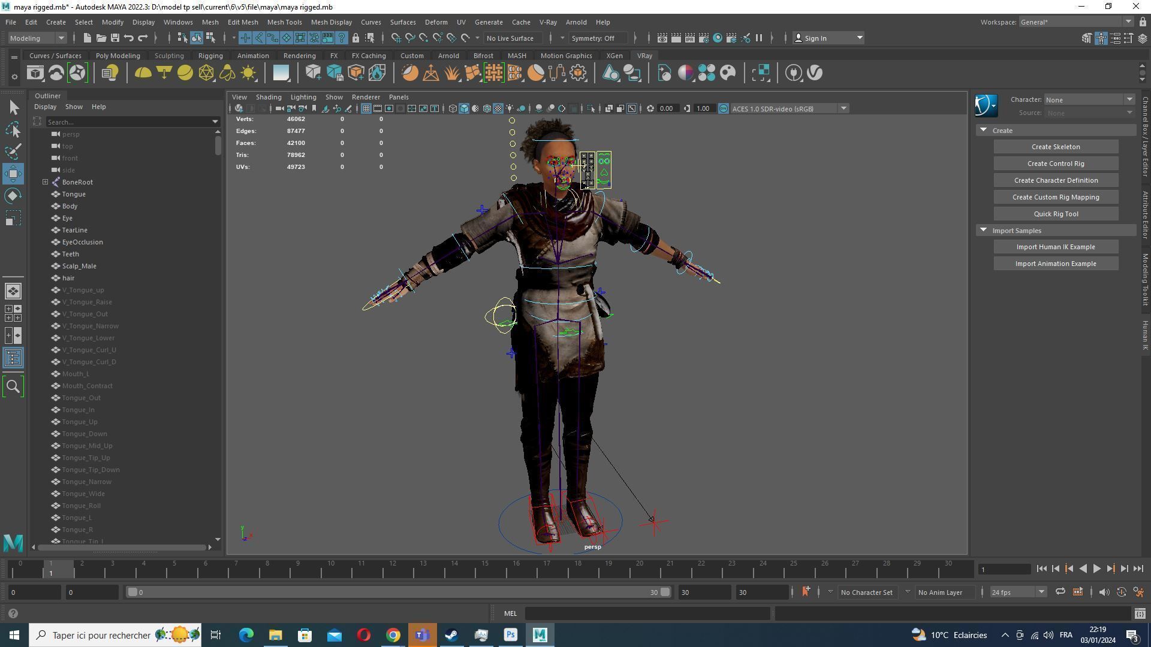Click the MEL command input line
This screenshot has width=1151, height=647.
(647, 613)
